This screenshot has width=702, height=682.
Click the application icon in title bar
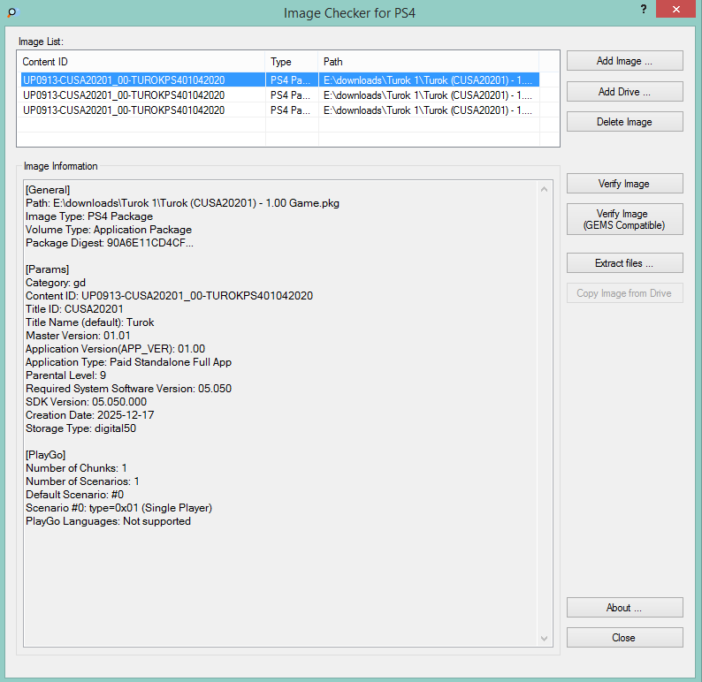click(x=11, y=11)
